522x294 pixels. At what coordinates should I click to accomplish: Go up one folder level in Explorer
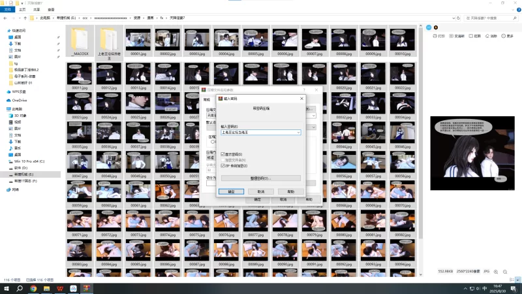[x=25, y=18]
